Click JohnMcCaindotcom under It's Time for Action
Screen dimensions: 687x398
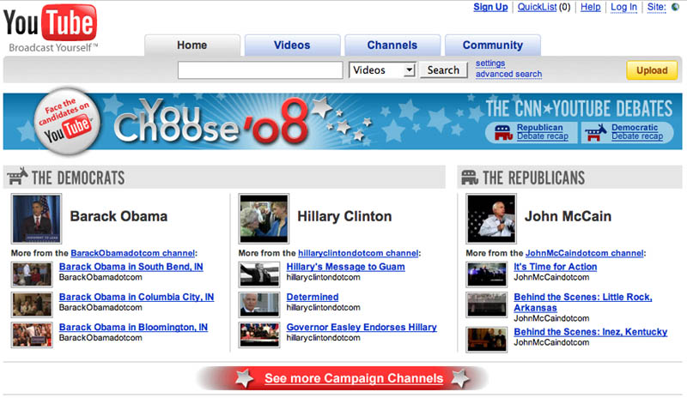pyautogui.click(x=551, y=277)
